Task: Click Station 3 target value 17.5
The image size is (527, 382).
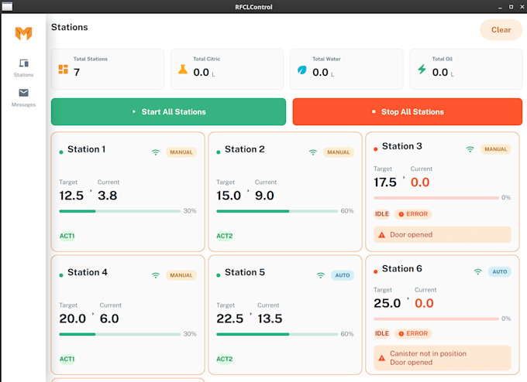Action: 385,182
